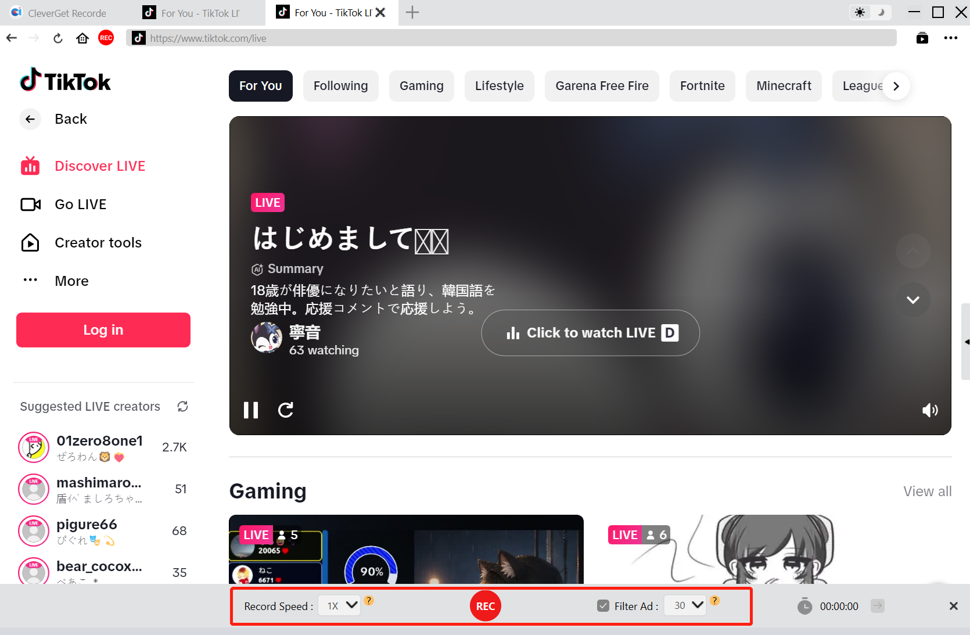Open View all for Gaming
This screenshot has height=635, width=970.
(x=927, y=492)
